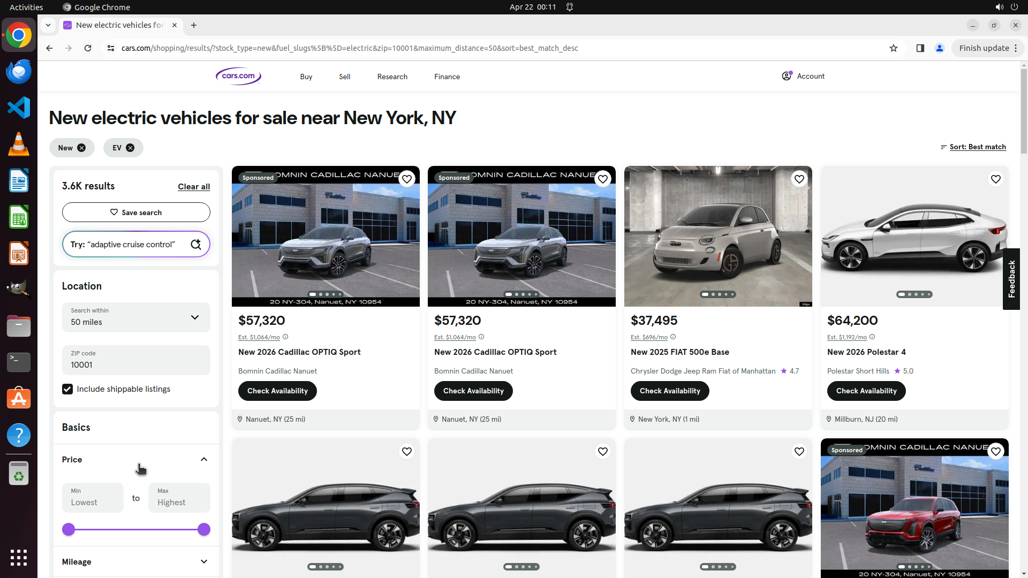Click Check Availability for FIAT 500e
Image resolution: width=1028 pixels, height=578 pixels.
(669, 391)
